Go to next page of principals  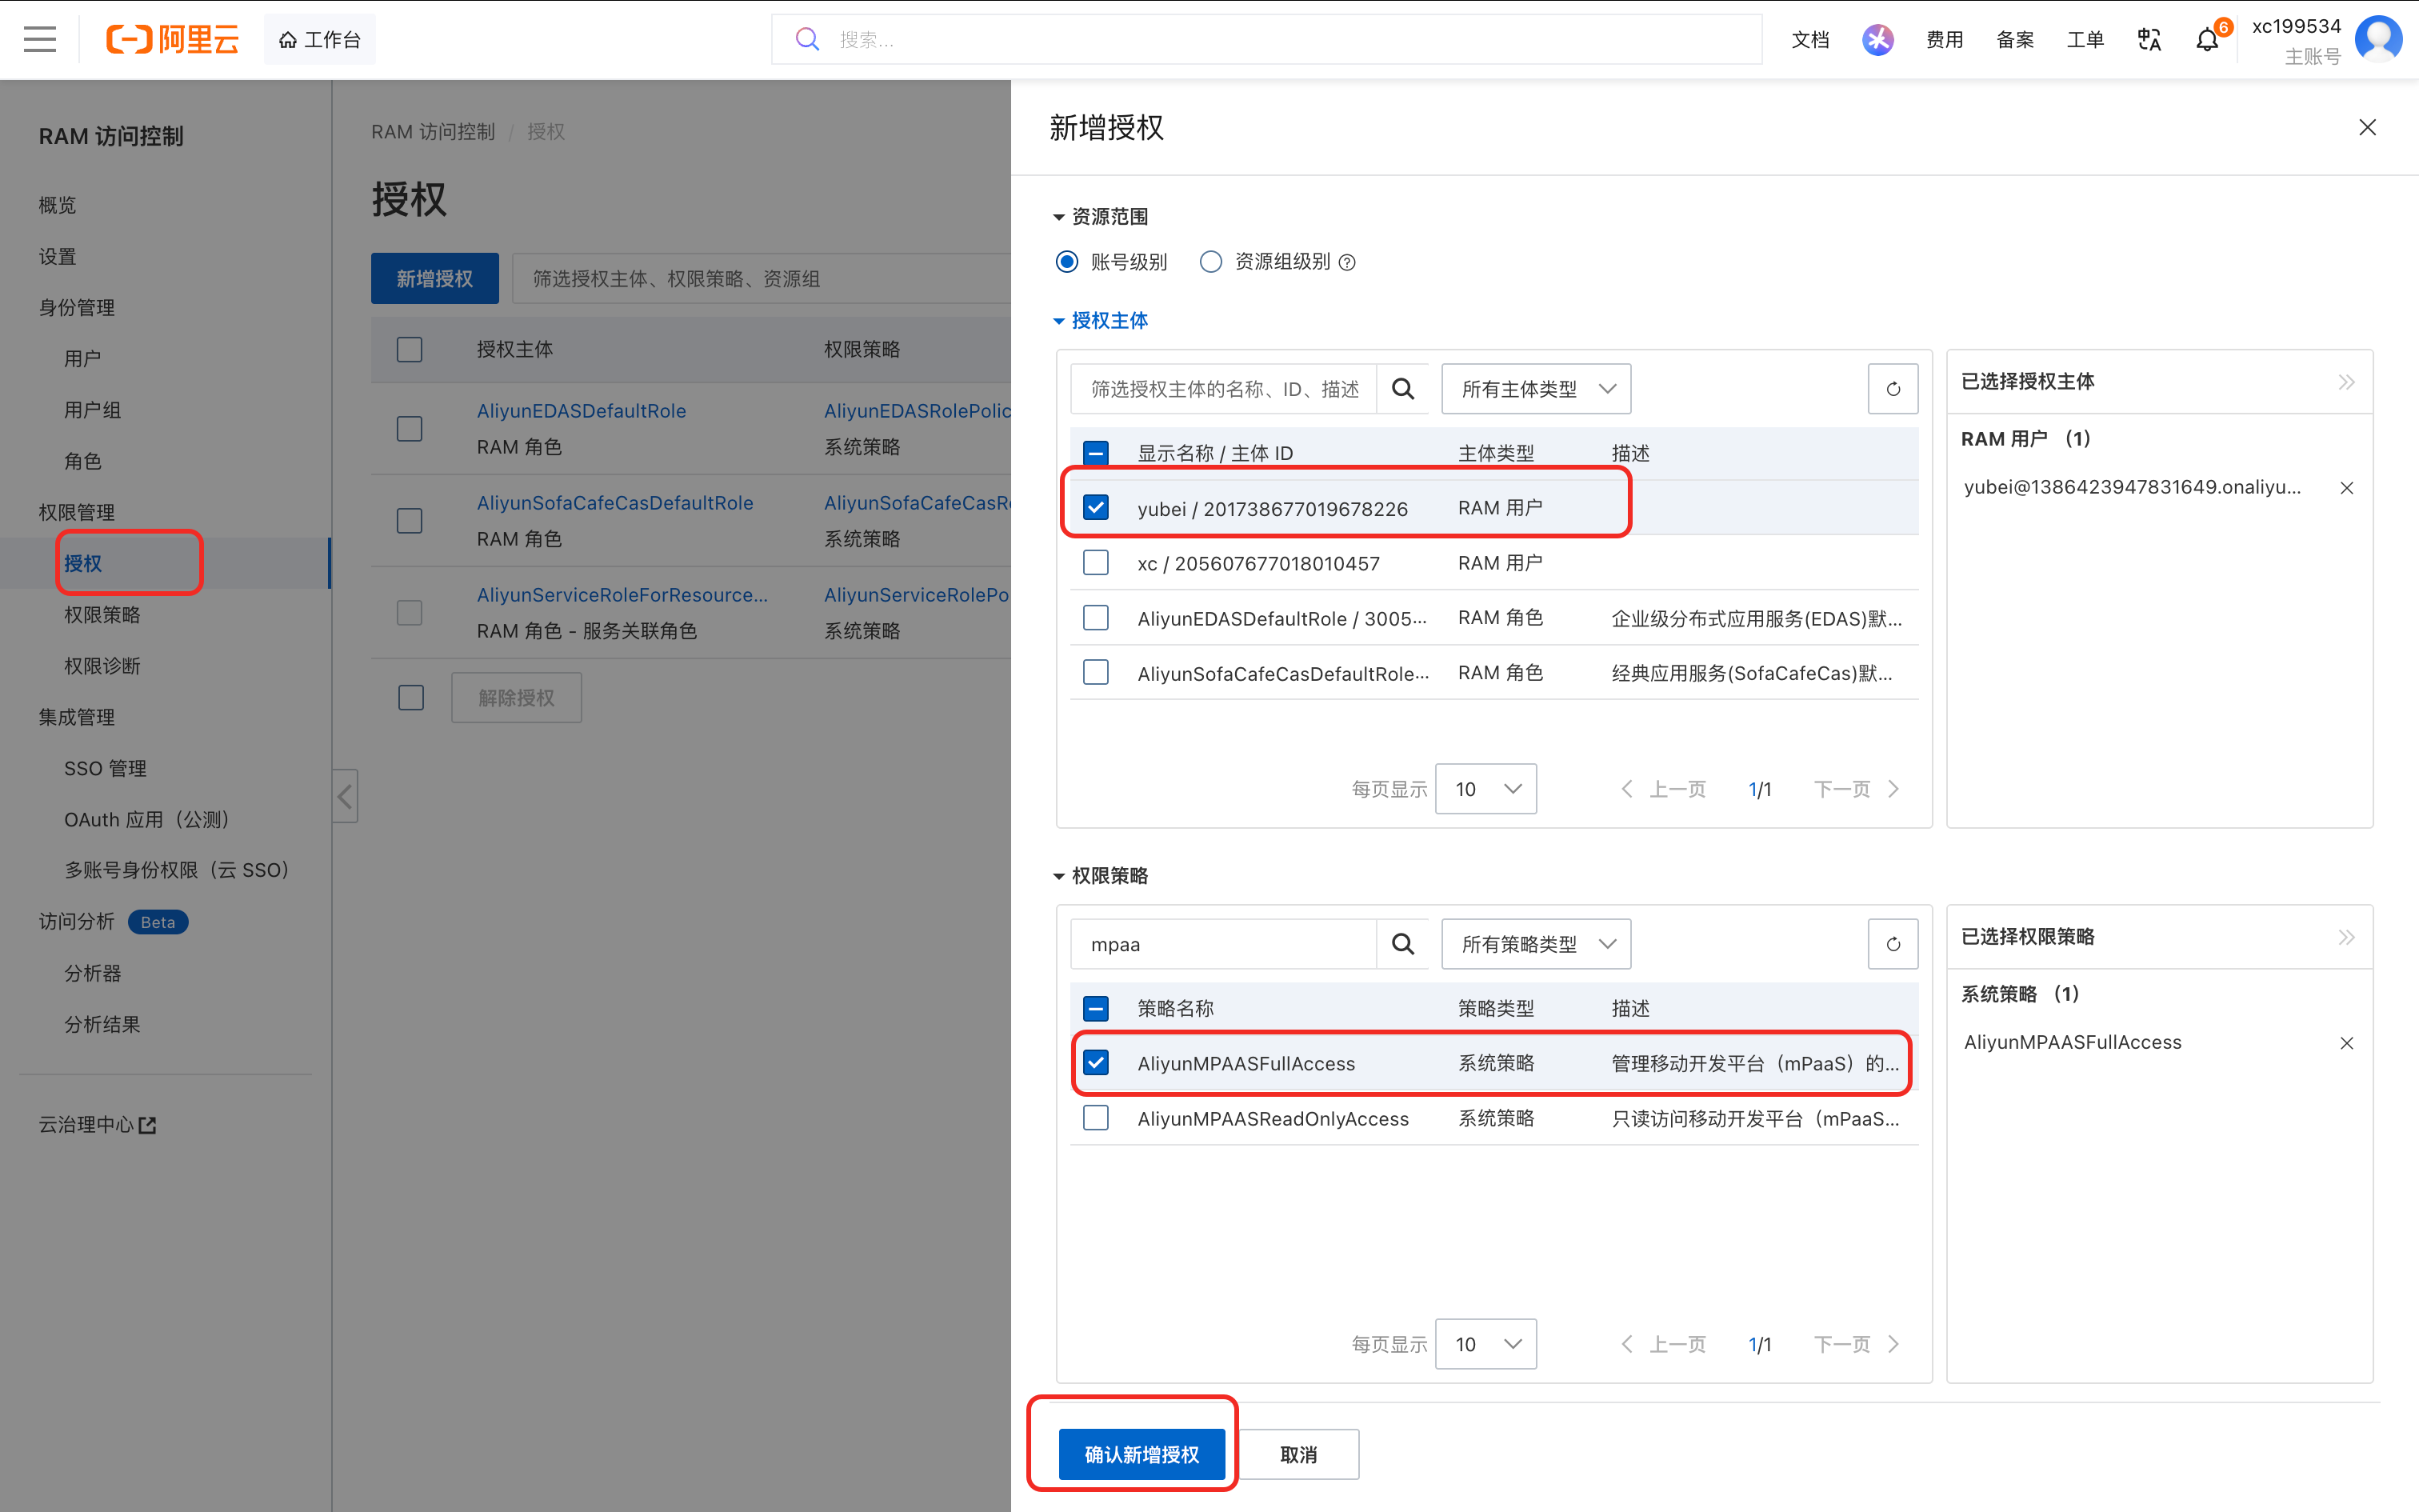pos(1856,789)
